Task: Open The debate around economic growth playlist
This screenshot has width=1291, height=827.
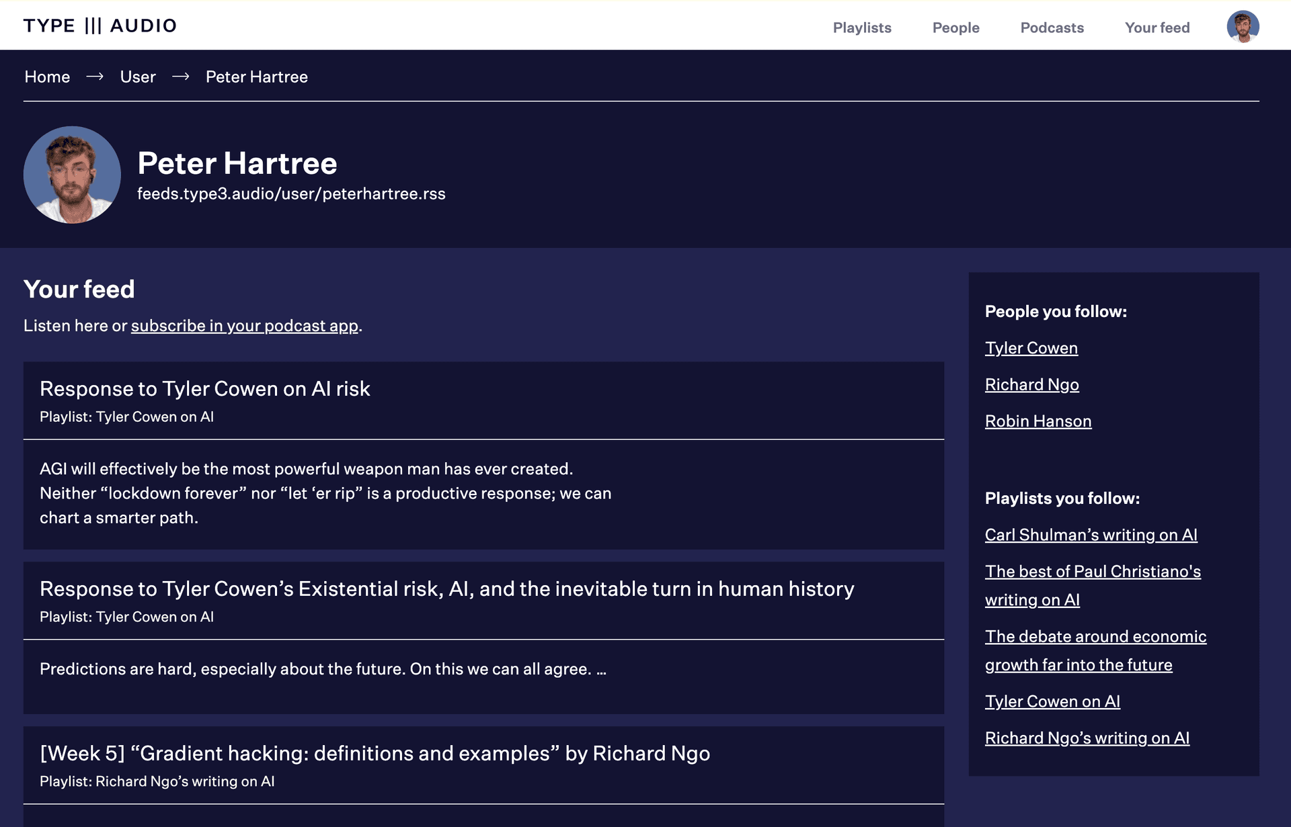Action: pyautogui.click(x=1096, y=650)
